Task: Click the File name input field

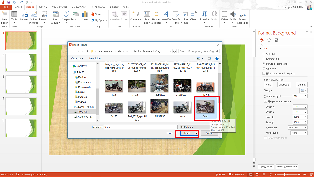Action: [139, 127]
